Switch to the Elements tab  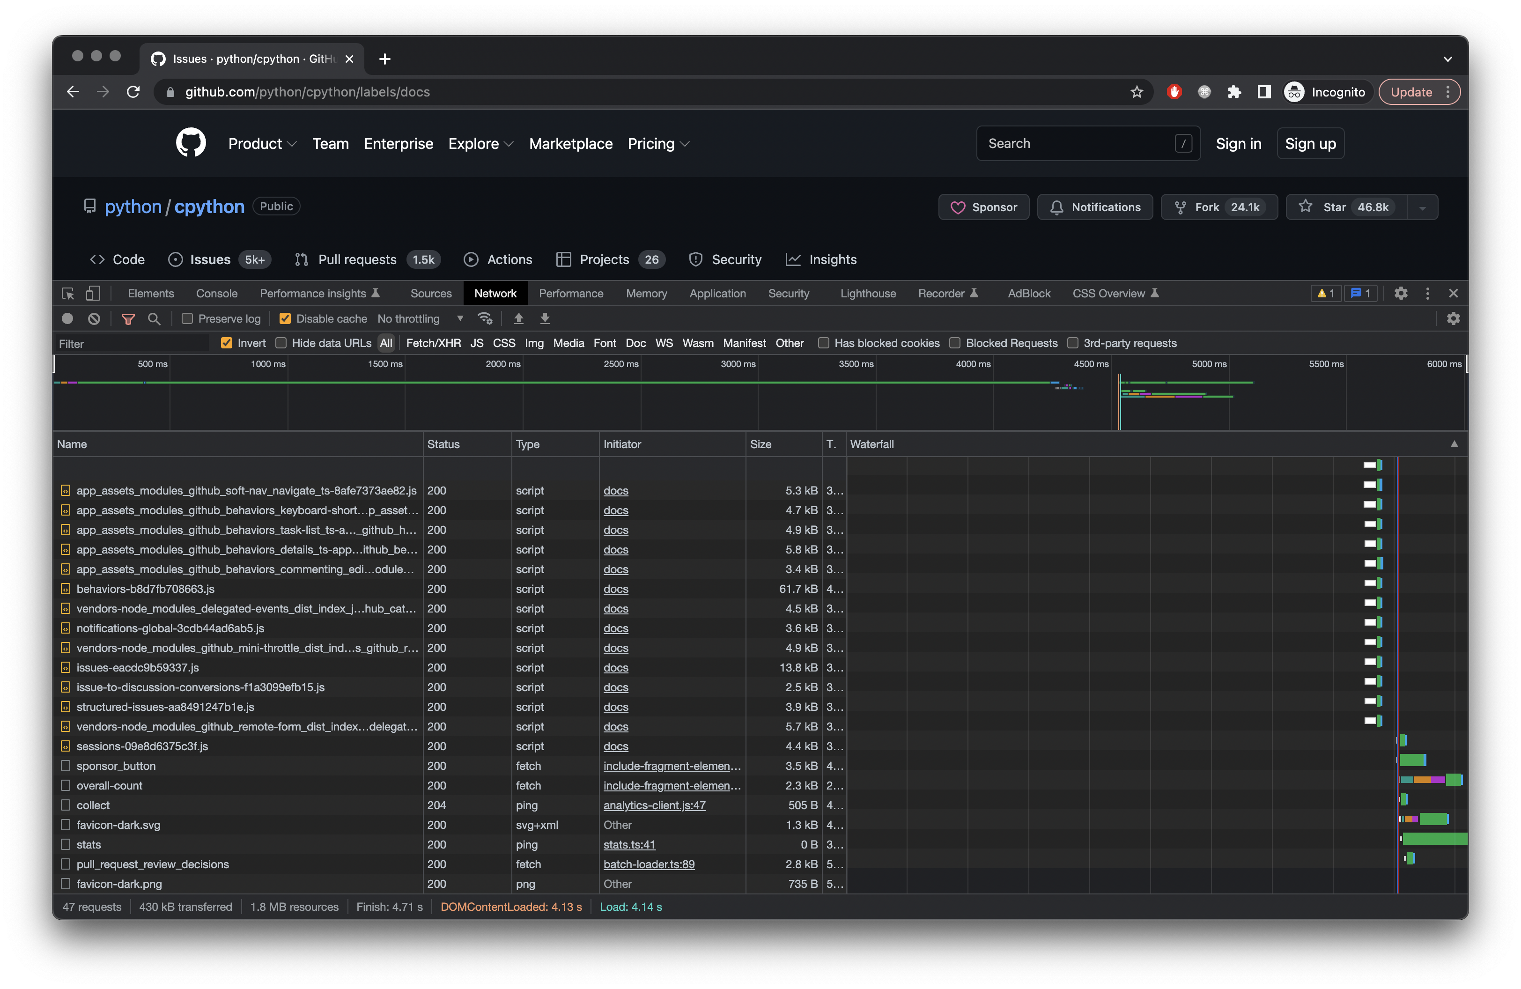coord(151,293)
